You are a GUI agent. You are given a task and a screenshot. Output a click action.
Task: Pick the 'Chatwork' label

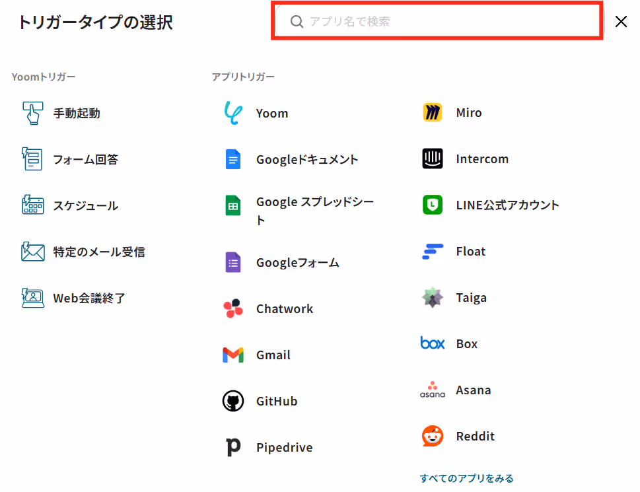[x=285, y=308]
